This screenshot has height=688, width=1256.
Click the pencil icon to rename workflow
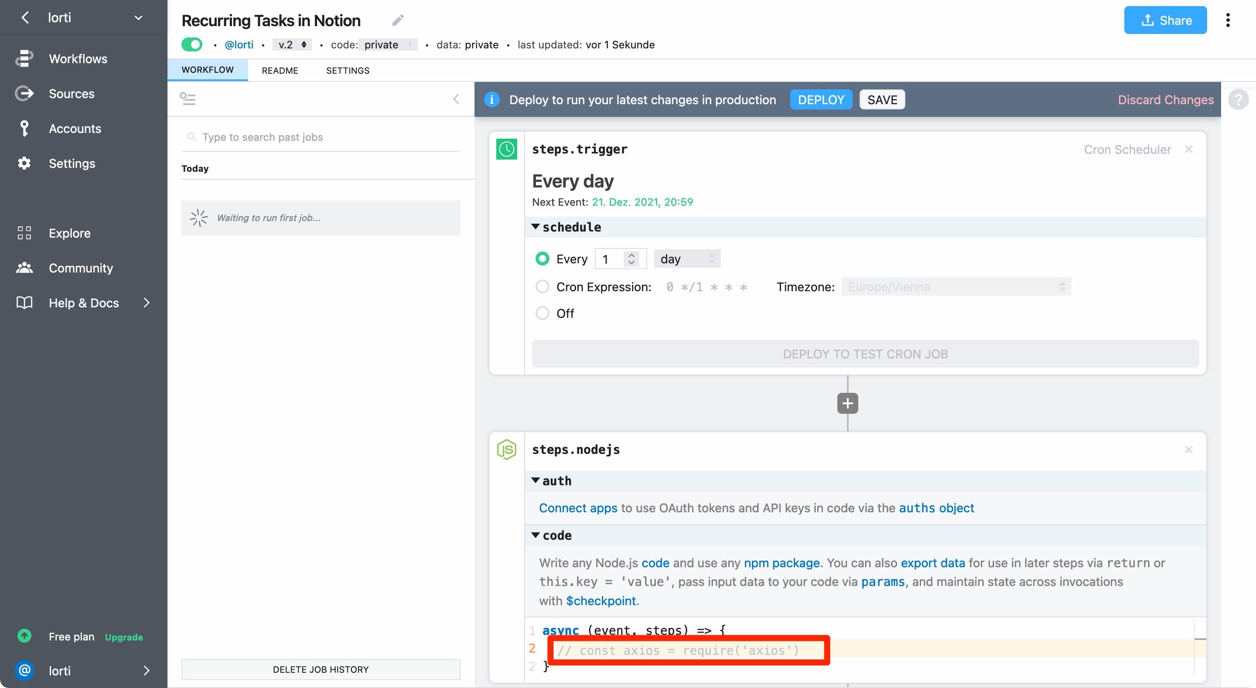pos(398,20)
